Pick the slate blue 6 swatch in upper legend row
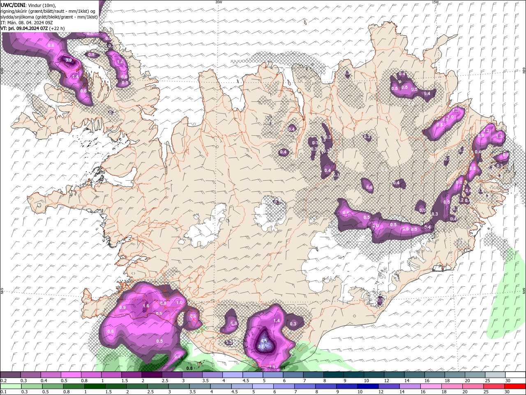526x395 pixels. click(x=293, y=375)
